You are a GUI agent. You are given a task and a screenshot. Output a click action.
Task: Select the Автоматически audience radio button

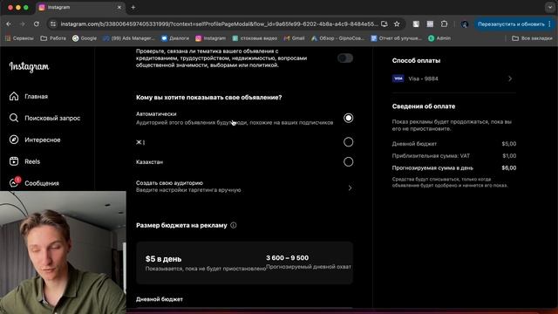[349, 118]
